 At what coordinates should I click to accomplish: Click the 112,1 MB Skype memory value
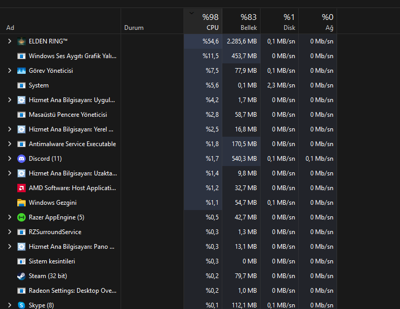click(x=244, y=305)
